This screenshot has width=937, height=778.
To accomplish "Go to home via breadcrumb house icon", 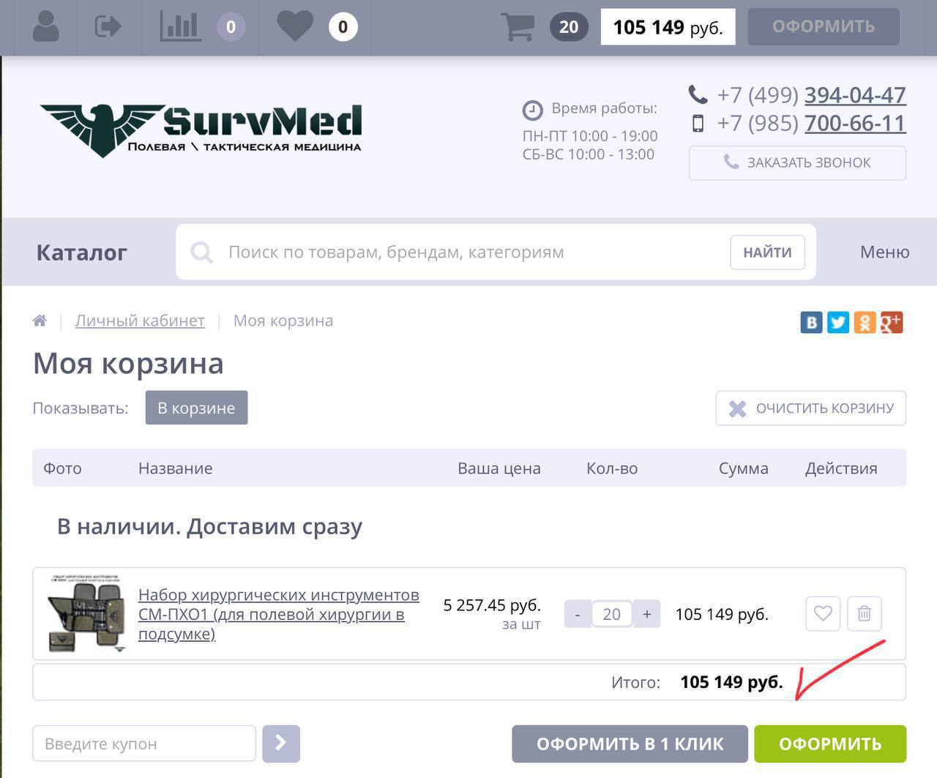I will coord(40,321).
